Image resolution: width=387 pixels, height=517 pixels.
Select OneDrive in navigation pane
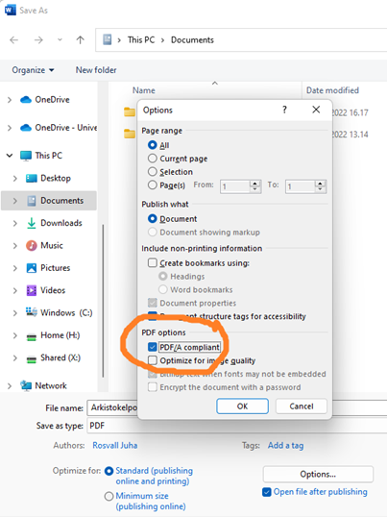click(x=52, y=100)
